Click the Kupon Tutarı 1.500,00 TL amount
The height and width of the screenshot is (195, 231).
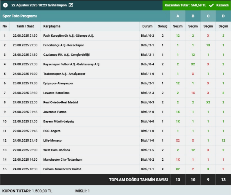click(42, 191)
